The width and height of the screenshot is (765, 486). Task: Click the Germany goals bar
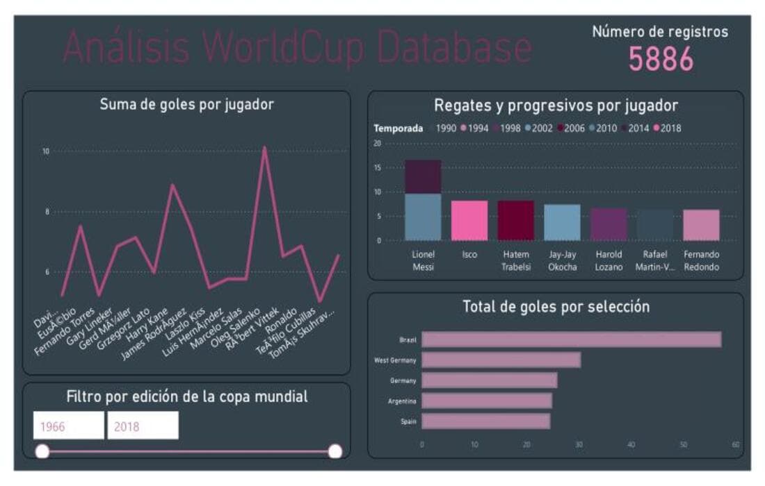490,380
